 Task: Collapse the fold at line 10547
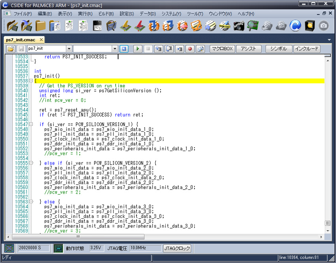coord(31,124)
